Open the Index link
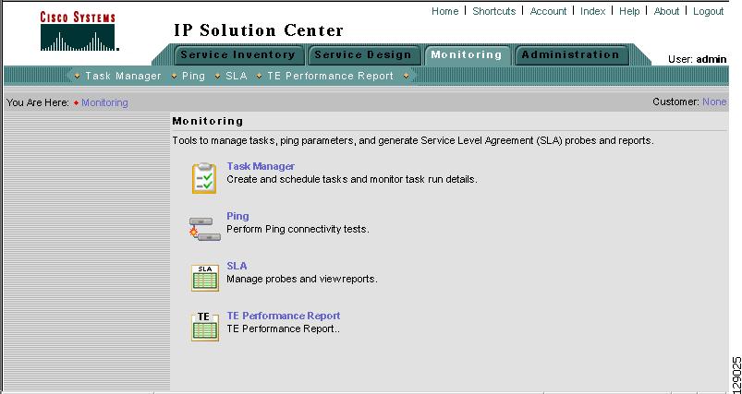Image resolution: width=742 pixels, height=394 pixels. [x=593, y=11]
